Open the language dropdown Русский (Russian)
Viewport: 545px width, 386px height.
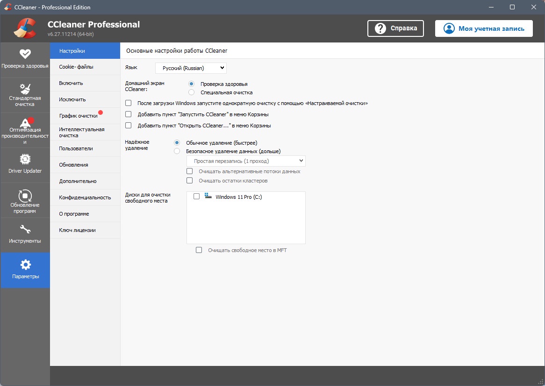191,68
